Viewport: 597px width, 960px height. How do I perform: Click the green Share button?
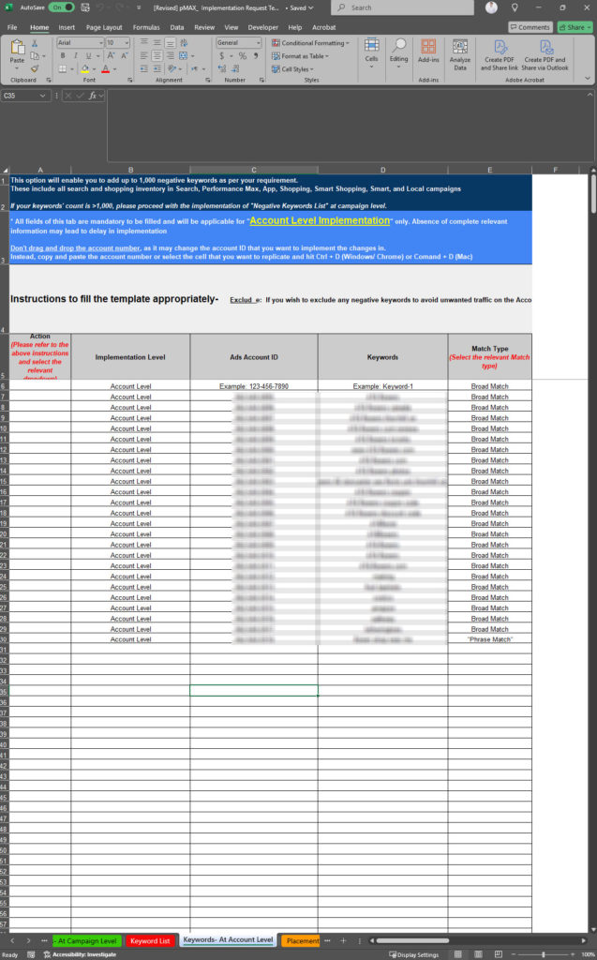coord(575,27)
